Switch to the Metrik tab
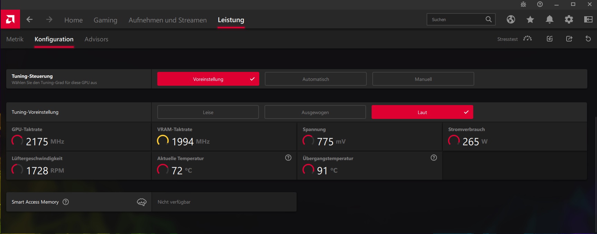This screenshot has height=234, width=597. click(x=15, y=39)
